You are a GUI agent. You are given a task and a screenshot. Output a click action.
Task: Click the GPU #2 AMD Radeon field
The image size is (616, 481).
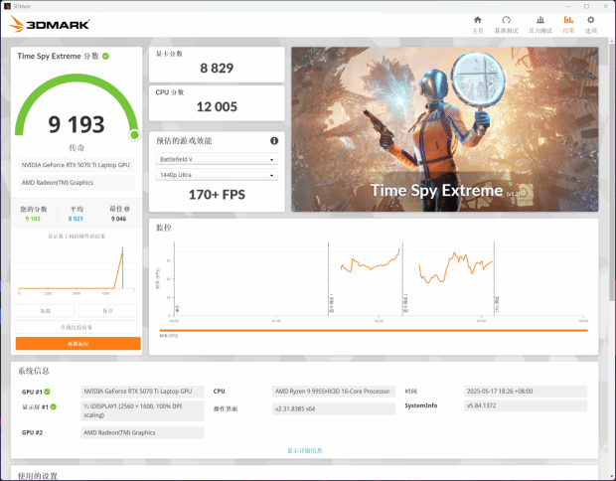(142, 432)
